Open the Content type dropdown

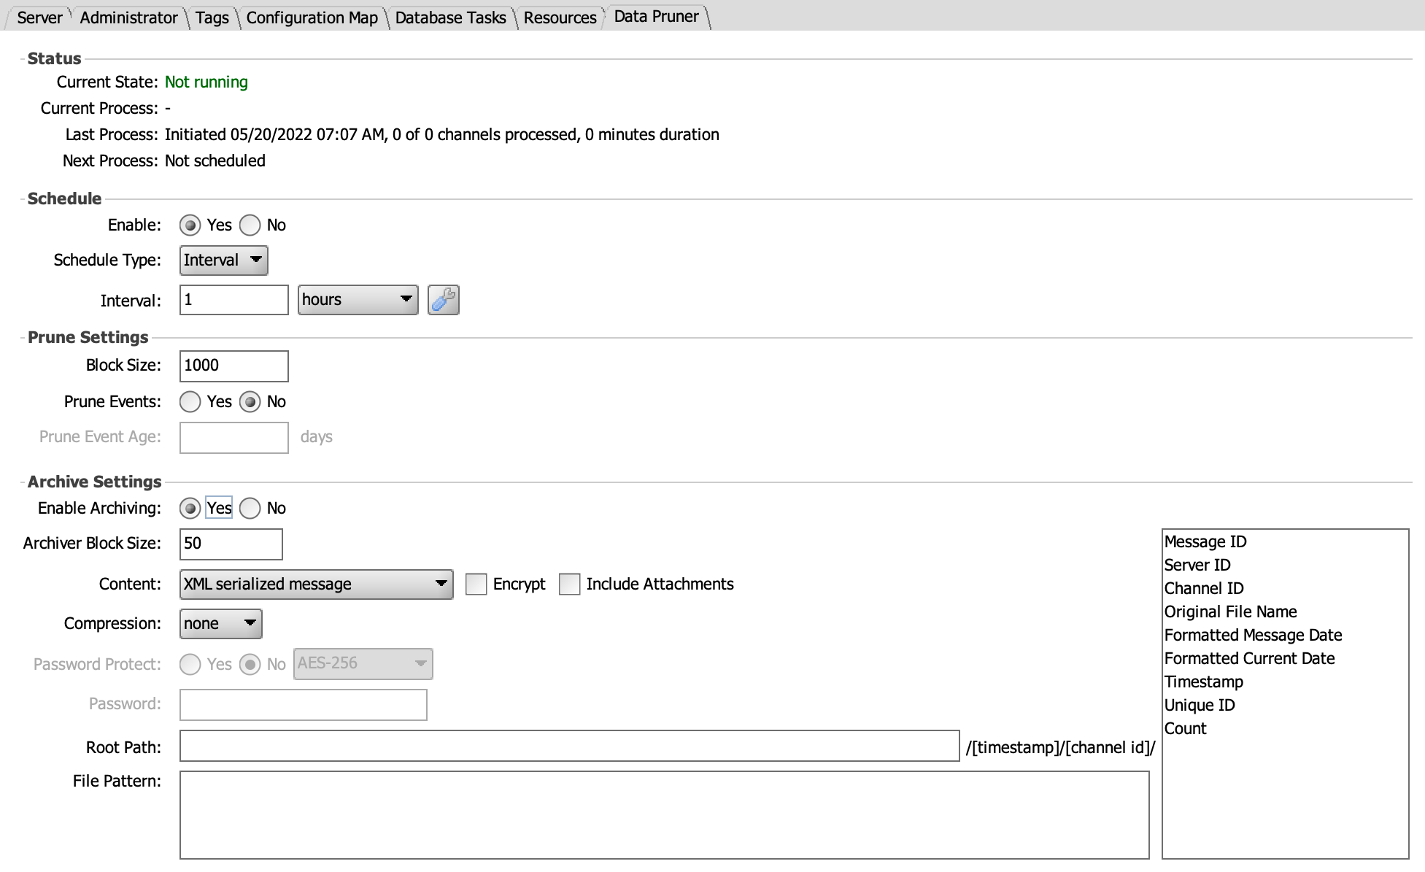point(315,584)
